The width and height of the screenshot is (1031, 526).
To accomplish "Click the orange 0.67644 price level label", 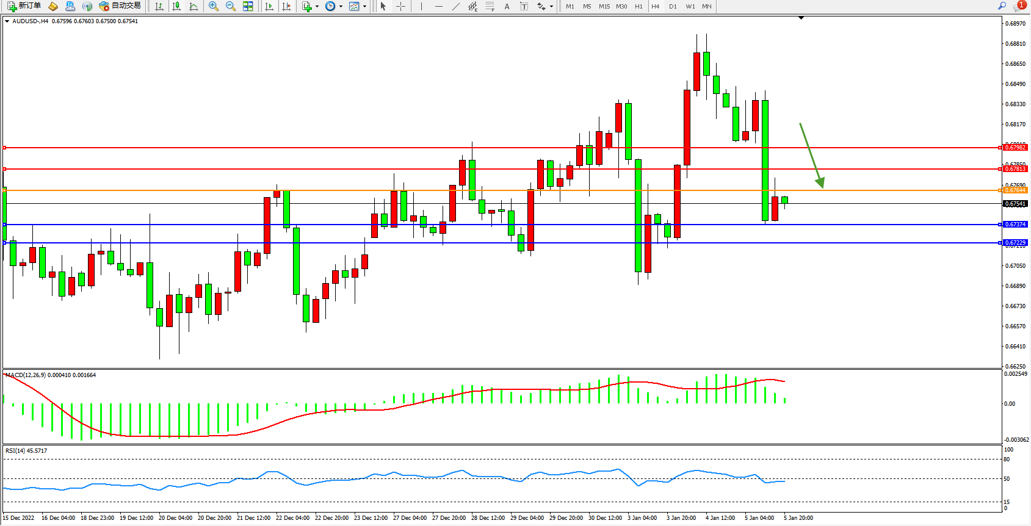I will [x=1015, y=190].
